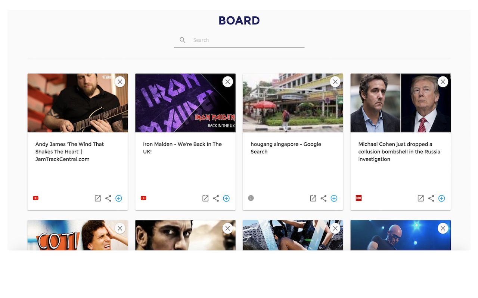Share the Iron Maiden card
Screen dimensions: 478x298
[215, 199]
